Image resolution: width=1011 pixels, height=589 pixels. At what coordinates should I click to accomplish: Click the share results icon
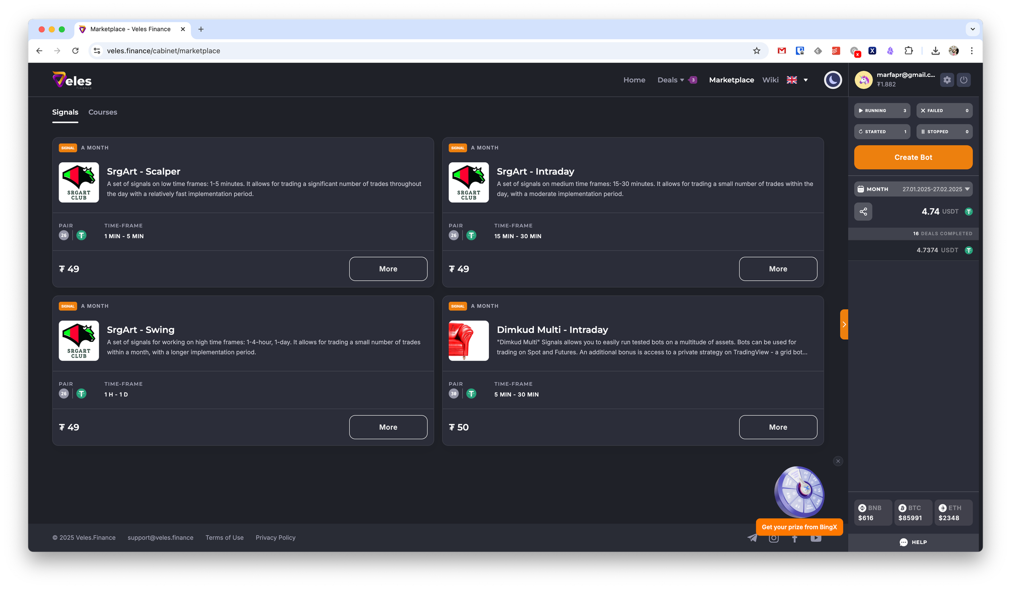863,211
